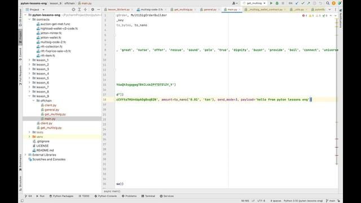Open the get_multisig run configuration dropdown
Viewport: 361px width, 203px height.
[x=254, y=3]
